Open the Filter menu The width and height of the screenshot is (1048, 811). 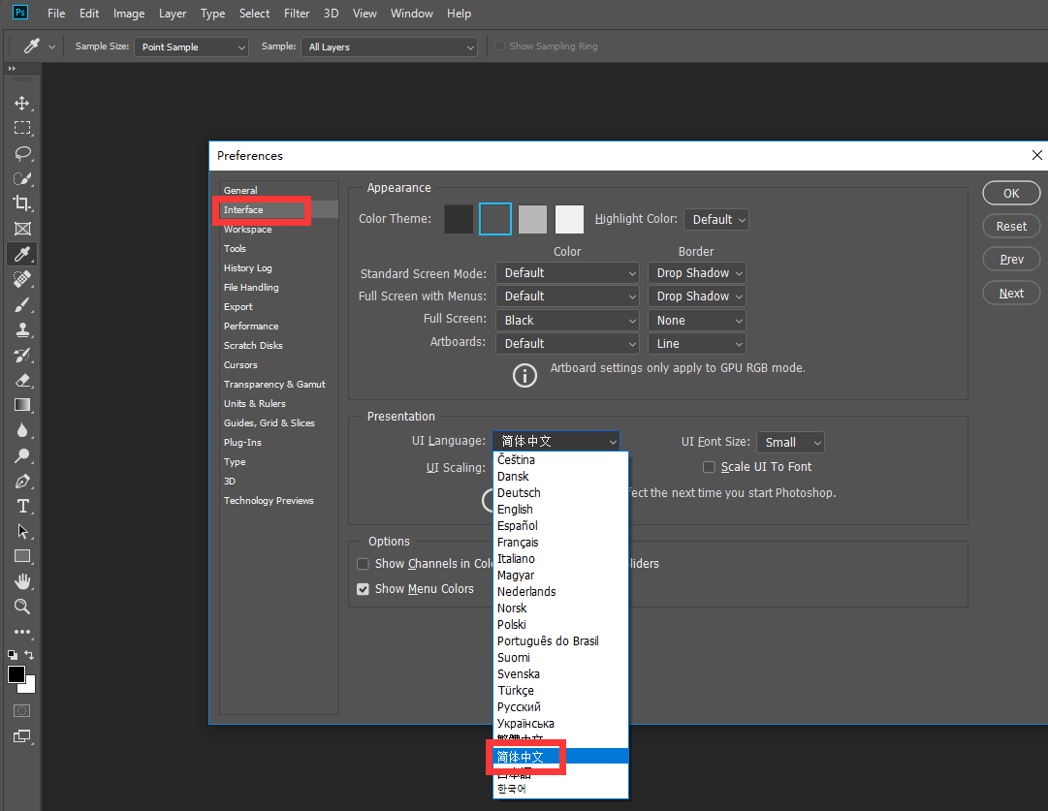(x=297, y=14)
